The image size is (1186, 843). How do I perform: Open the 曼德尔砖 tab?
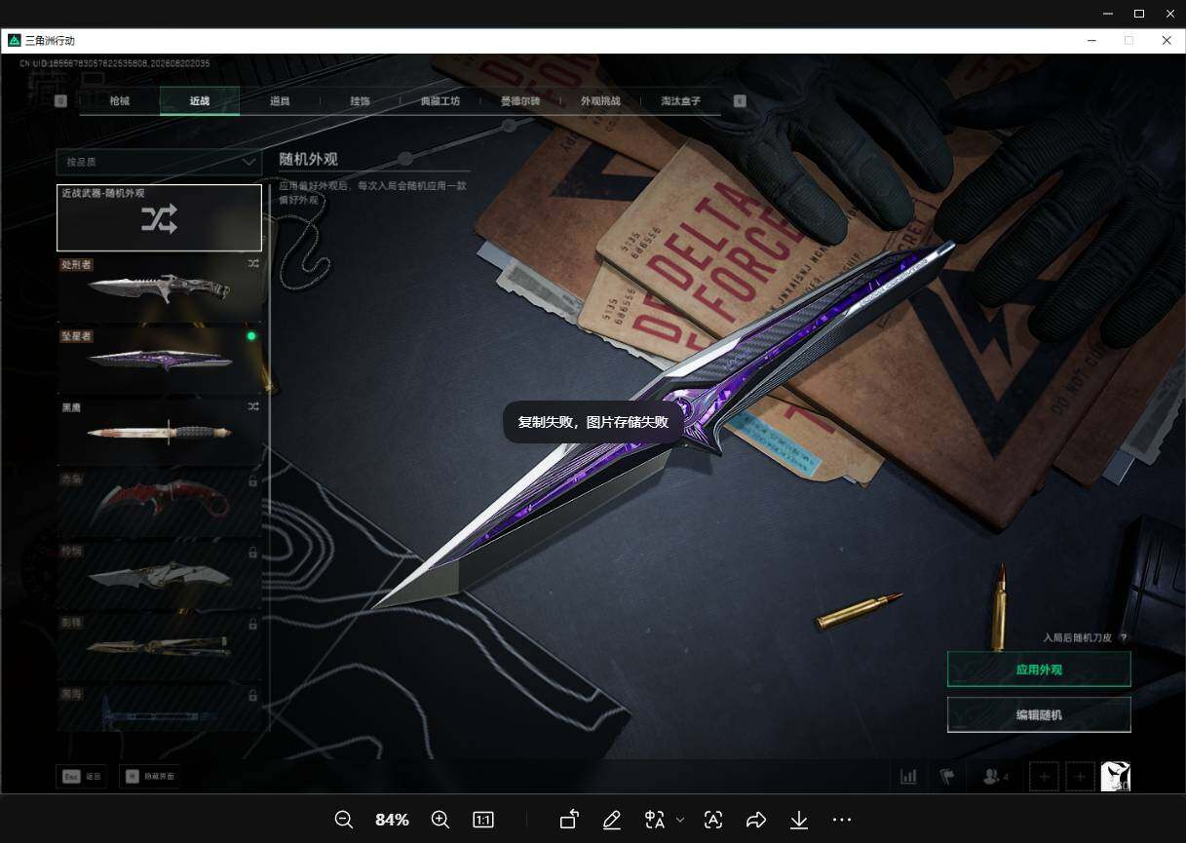(519, 100)
